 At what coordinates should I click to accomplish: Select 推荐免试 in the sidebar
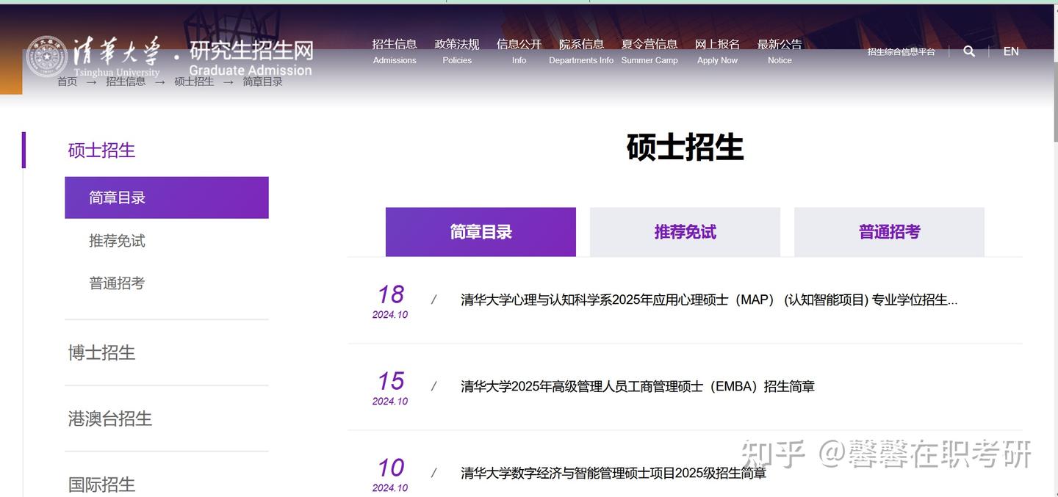pos(117,241)
